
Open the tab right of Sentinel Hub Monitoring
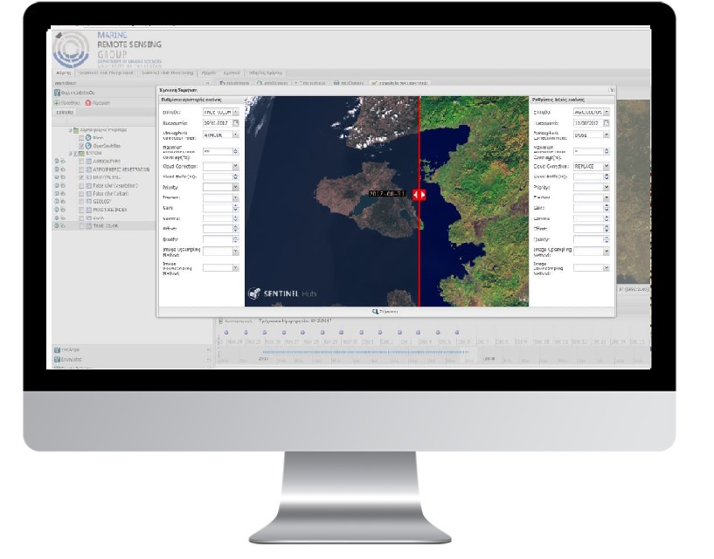pos(209,72)
